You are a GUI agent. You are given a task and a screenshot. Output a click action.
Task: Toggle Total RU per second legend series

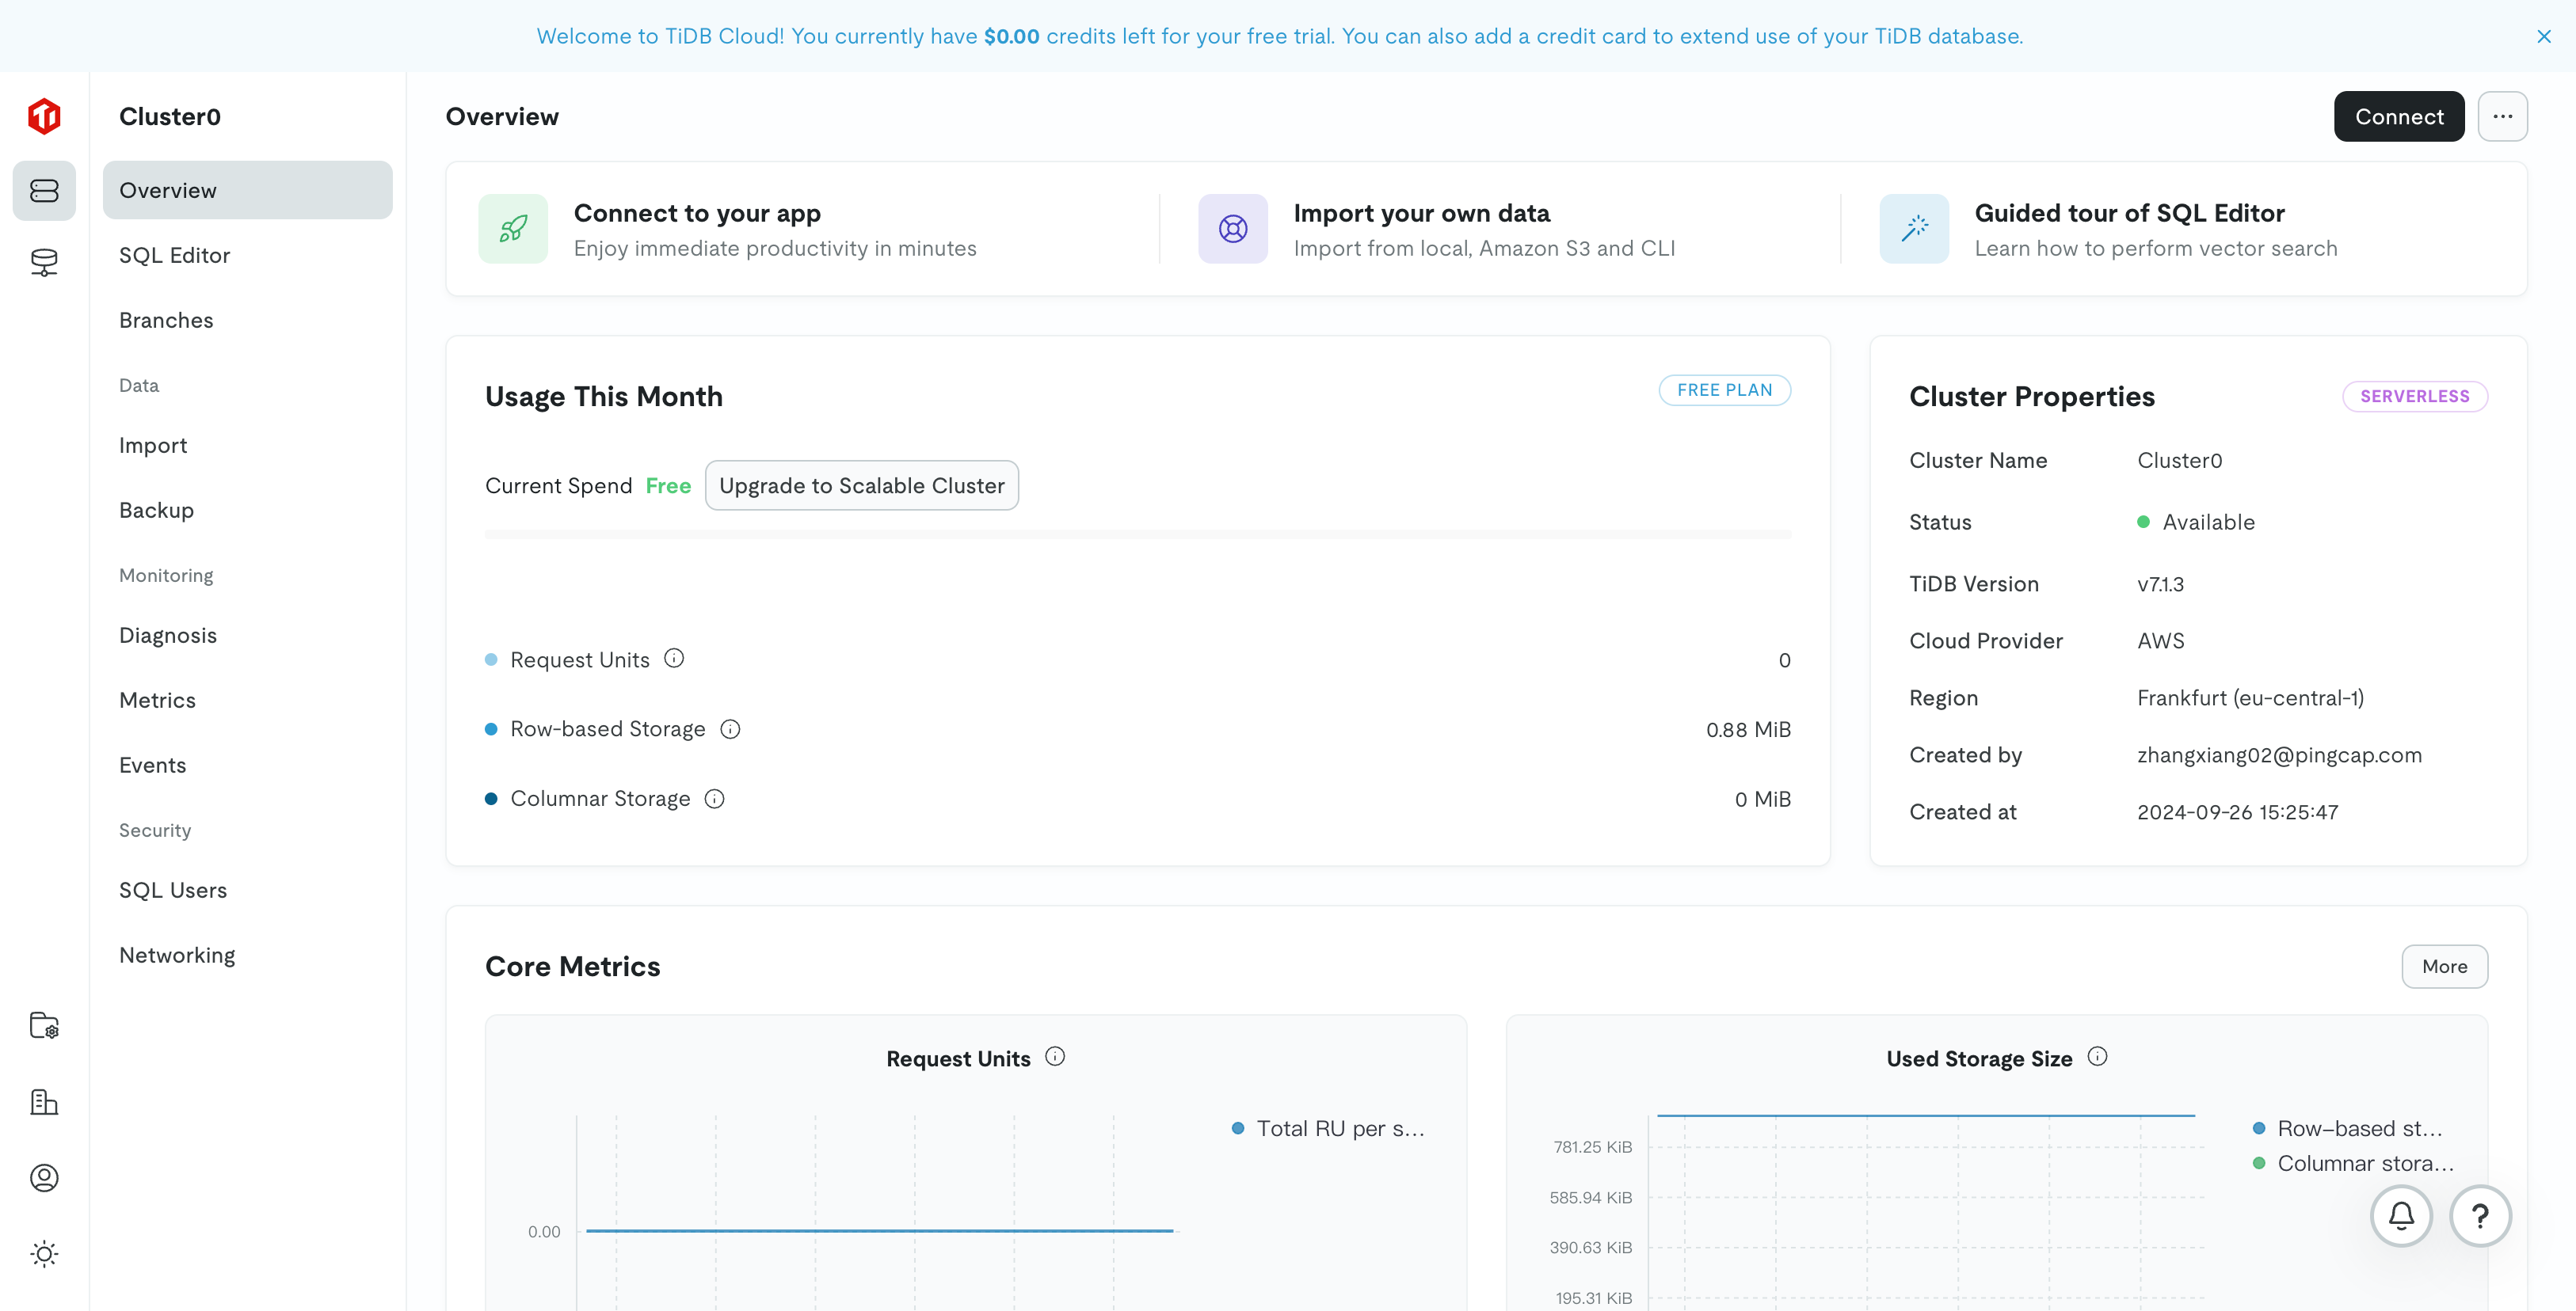point(1330,1128)
